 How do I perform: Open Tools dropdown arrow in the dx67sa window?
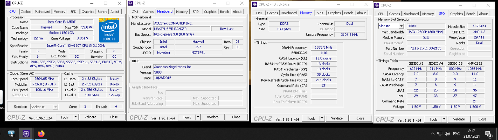coord(322,118)
